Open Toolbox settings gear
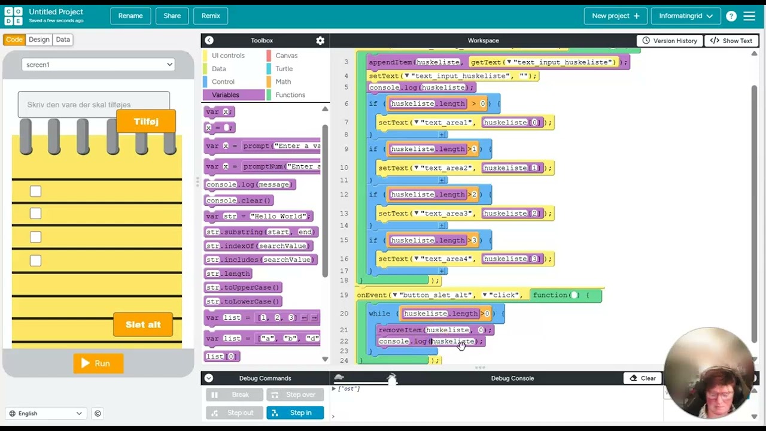This screenshot has height=431, width=766. pos(320,40)
